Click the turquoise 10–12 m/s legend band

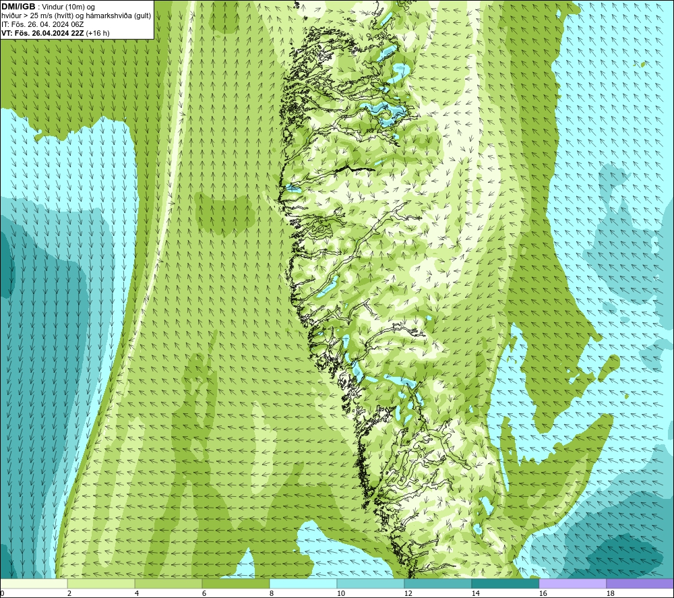[371, 583]
